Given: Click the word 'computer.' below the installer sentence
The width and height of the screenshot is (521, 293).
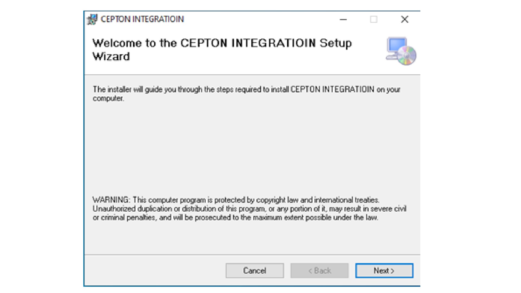Looking at the screenshot, I should point(108,98).
